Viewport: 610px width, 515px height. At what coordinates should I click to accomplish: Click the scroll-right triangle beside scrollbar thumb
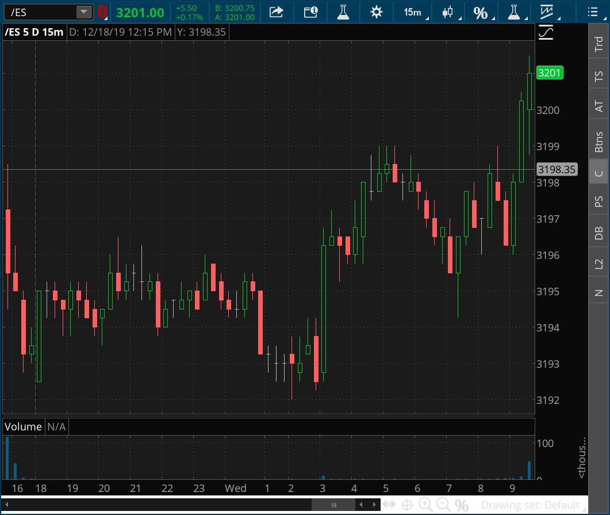click(374, 505)
